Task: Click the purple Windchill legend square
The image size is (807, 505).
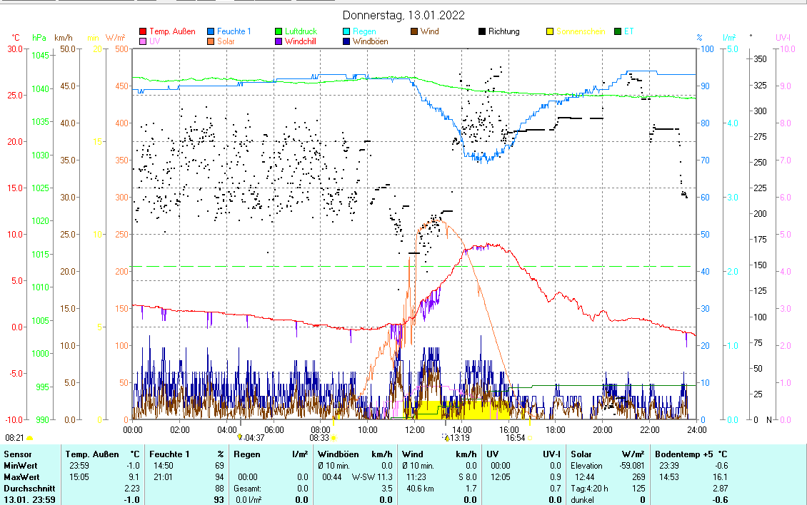Action: click(x=279, y=41)
